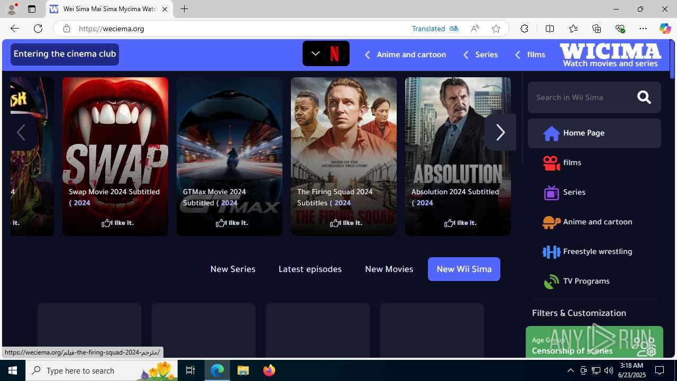The height and width of the screenshot is (381, 677).
Task: Switch to New Movies tab
Action: coord(389,269)
